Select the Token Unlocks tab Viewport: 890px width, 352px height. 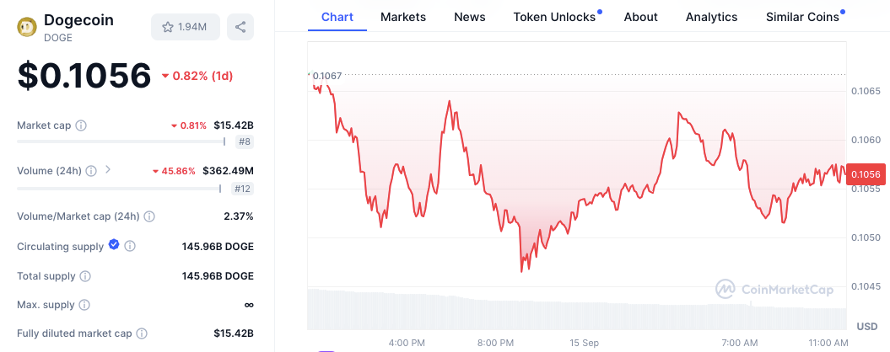(x=554, y=17)
